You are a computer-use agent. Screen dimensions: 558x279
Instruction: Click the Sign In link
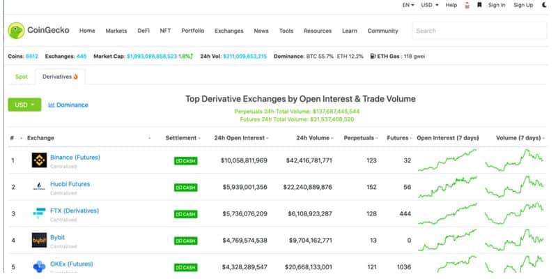pyautogui.click(x=497, y=5)
